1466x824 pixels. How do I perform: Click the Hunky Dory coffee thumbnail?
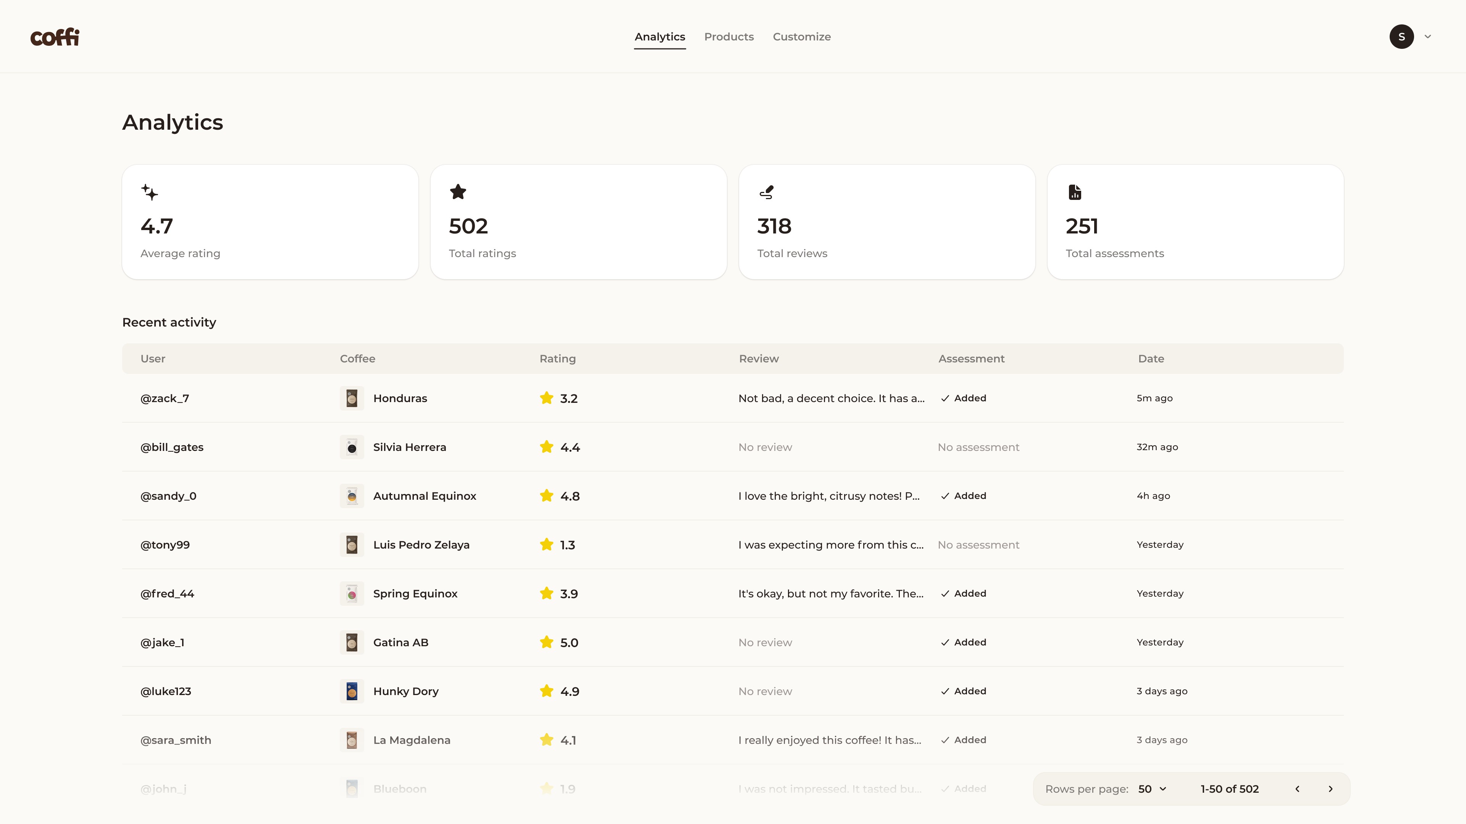point(352,691)
